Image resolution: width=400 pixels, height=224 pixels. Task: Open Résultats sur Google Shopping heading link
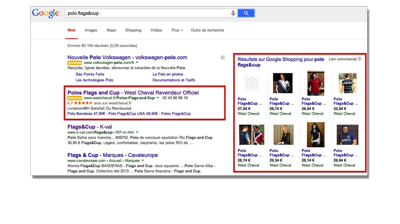281,62
